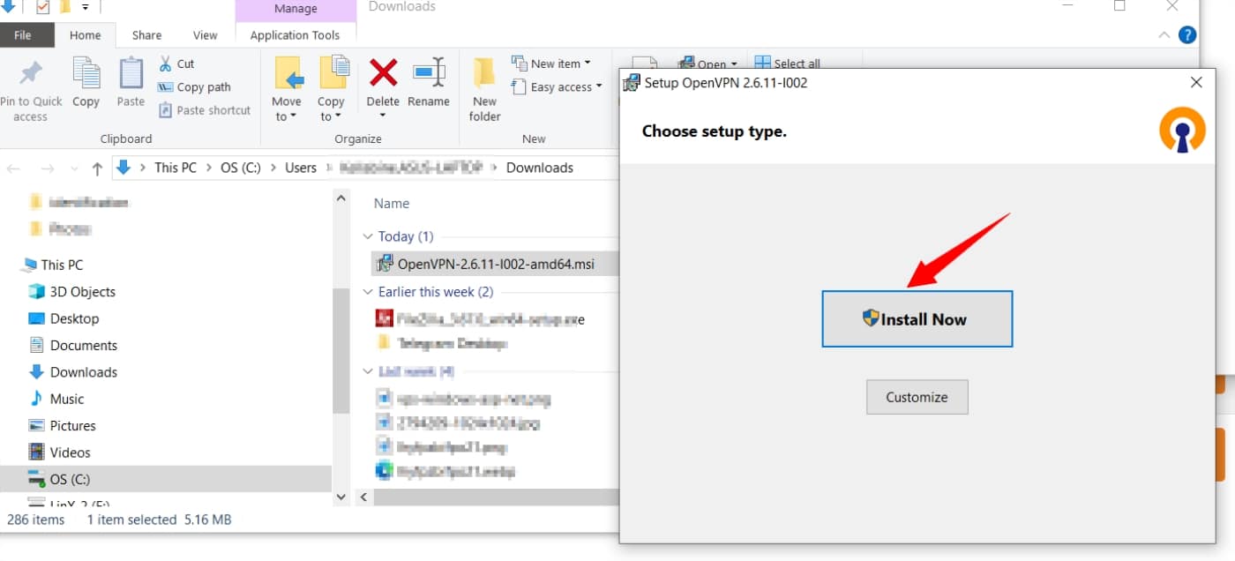Click the Properties checkmark icon in title bar
The width and height of the screenshot is (1235, 561).
(x=43, y=7)
